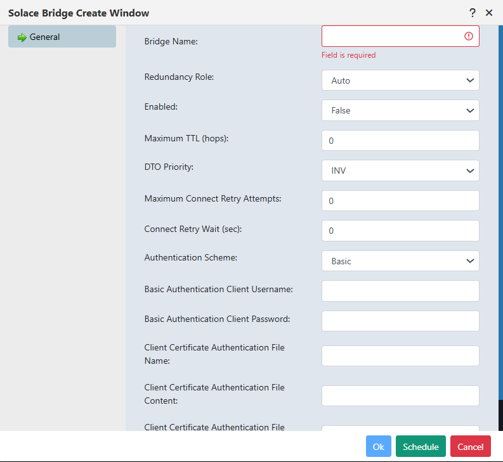Click the 'Authentication Scheme:' label
The height and width of the screenshot is (462, 503).
click(190, 257)
